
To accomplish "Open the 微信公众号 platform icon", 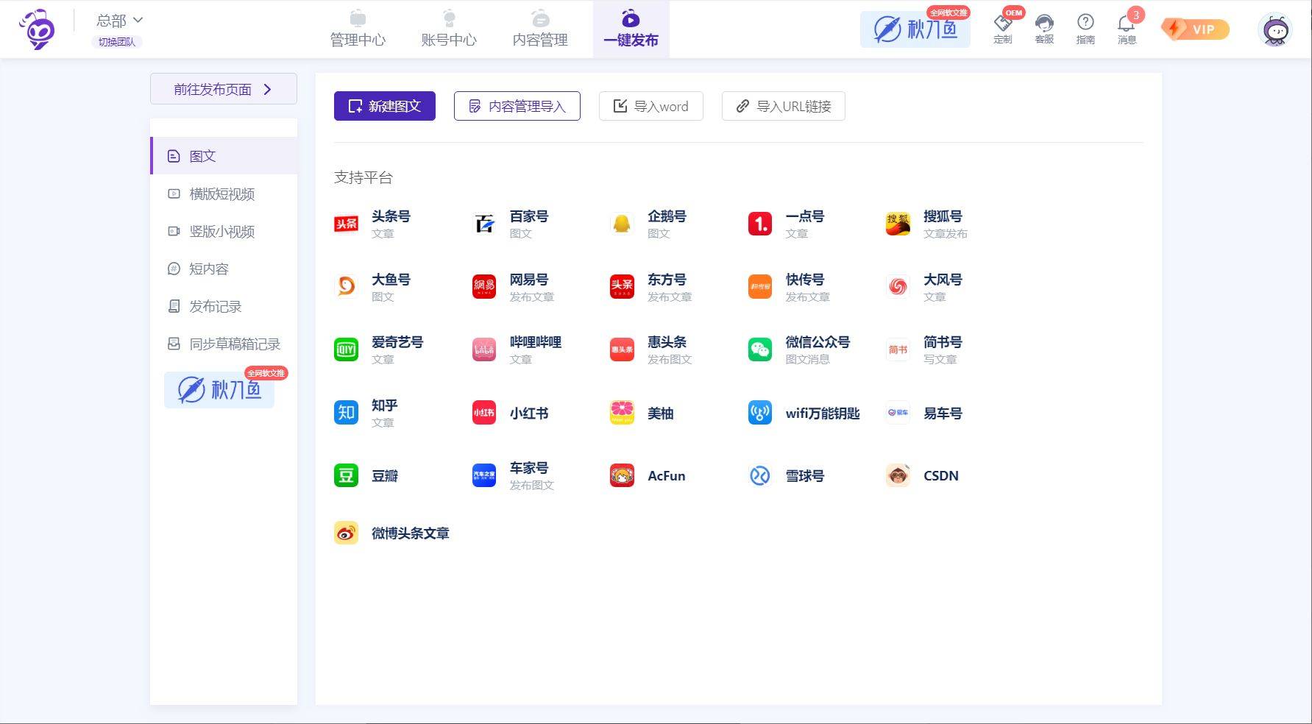I will (x=760, y=349).
